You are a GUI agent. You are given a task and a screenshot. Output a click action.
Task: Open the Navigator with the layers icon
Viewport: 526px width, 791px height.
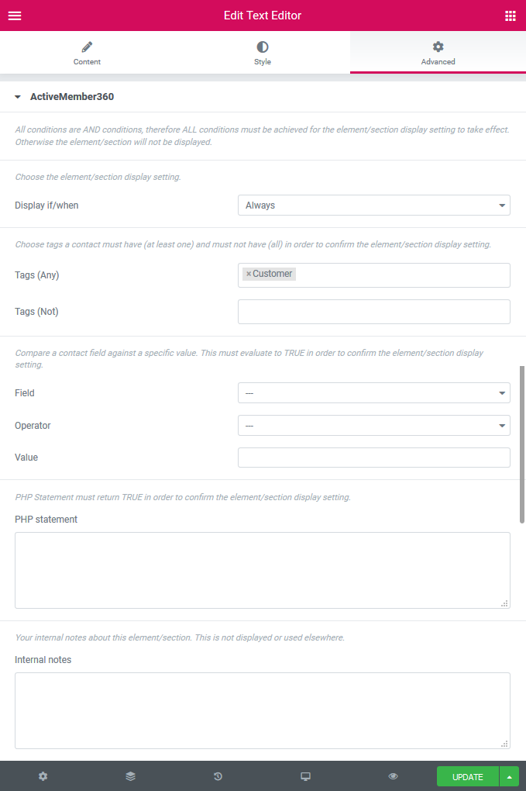pyautogui.click(x=129, y=775)
